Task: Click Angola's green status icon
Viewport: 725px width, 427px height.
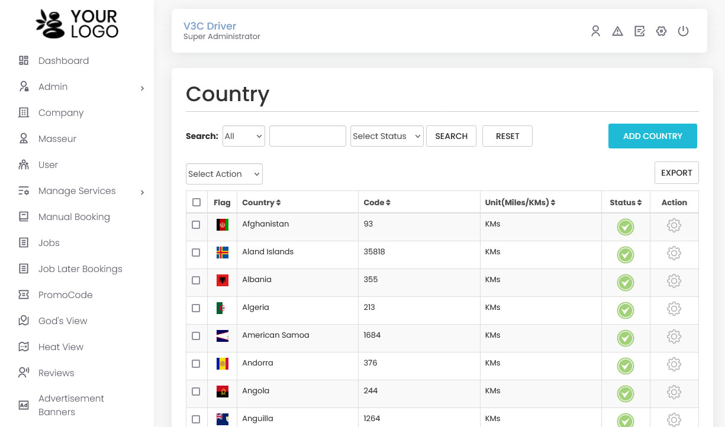Action: [x=626, y=394]
